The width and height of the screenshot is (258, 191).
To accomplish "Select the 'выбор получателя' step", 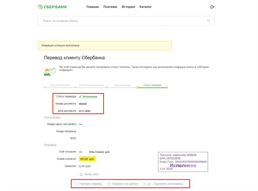I will [60, 85].
